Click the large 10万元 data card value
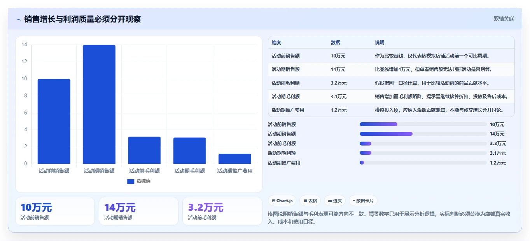This screenshot has height=241, width=530. pos(36,208)
